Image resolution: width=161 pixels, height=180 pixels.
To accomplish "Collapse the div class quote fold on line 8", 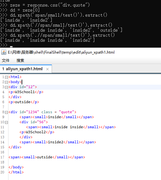I will tap(7, 112).
